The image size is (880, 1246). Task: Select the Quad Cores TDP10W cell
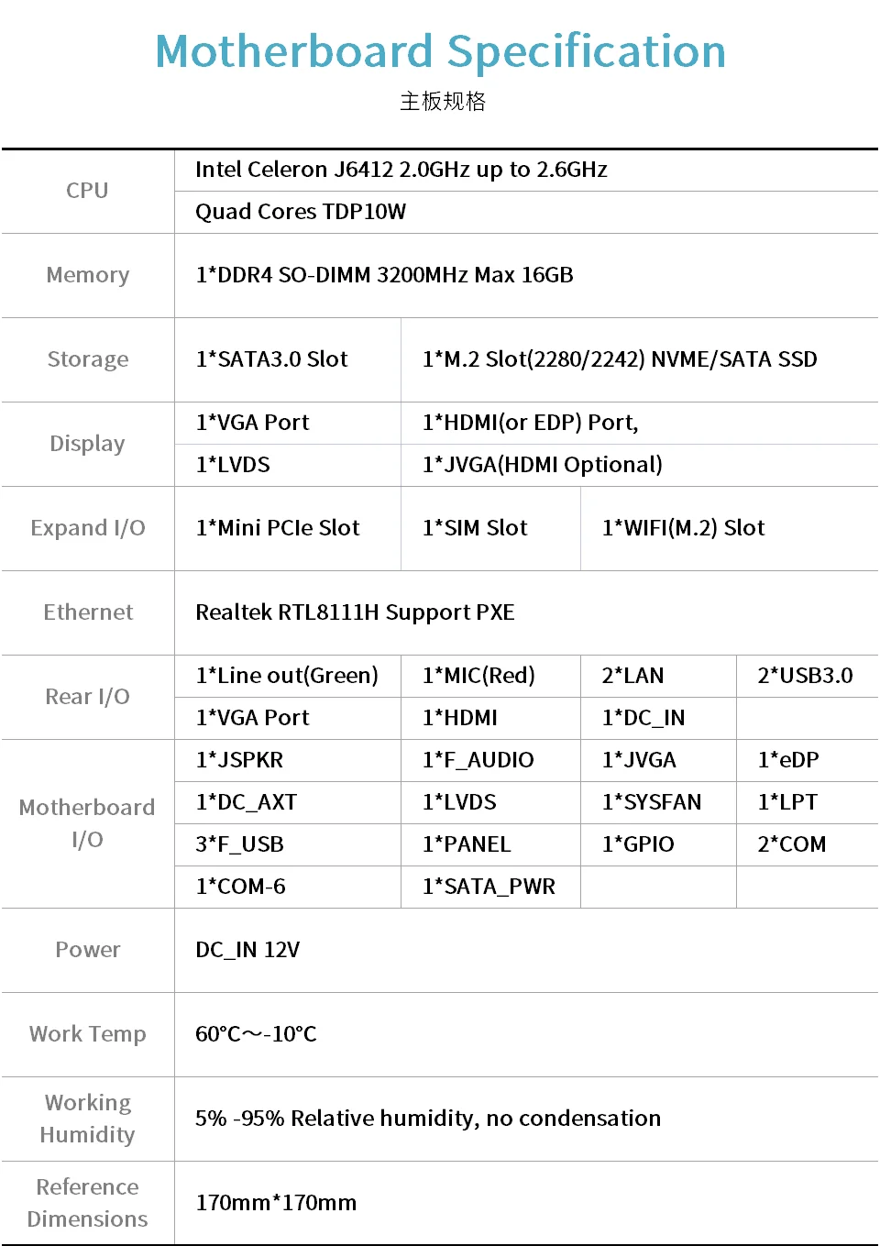pyautogui.click(x=301, y=212)
